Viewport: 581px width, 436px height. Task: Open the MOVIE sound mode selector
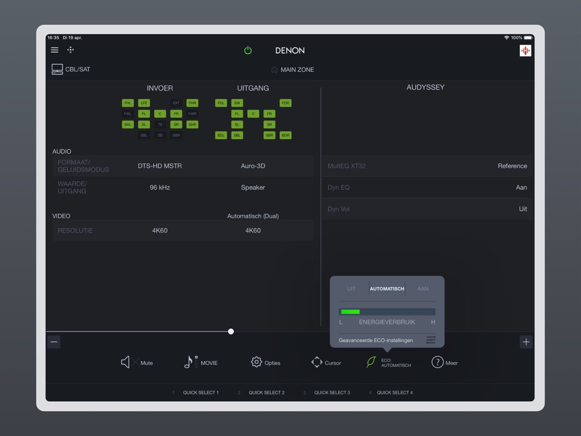pos(201,362)
